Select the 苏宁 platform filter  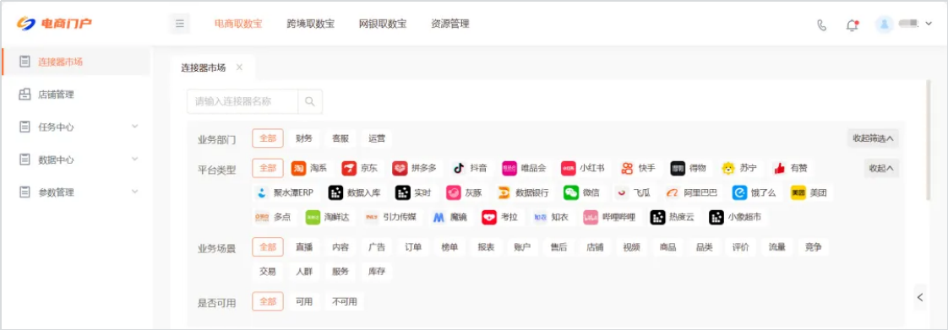coord(739,168)
